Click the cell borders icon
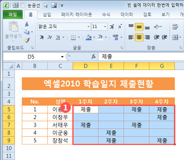 [73, 37]
